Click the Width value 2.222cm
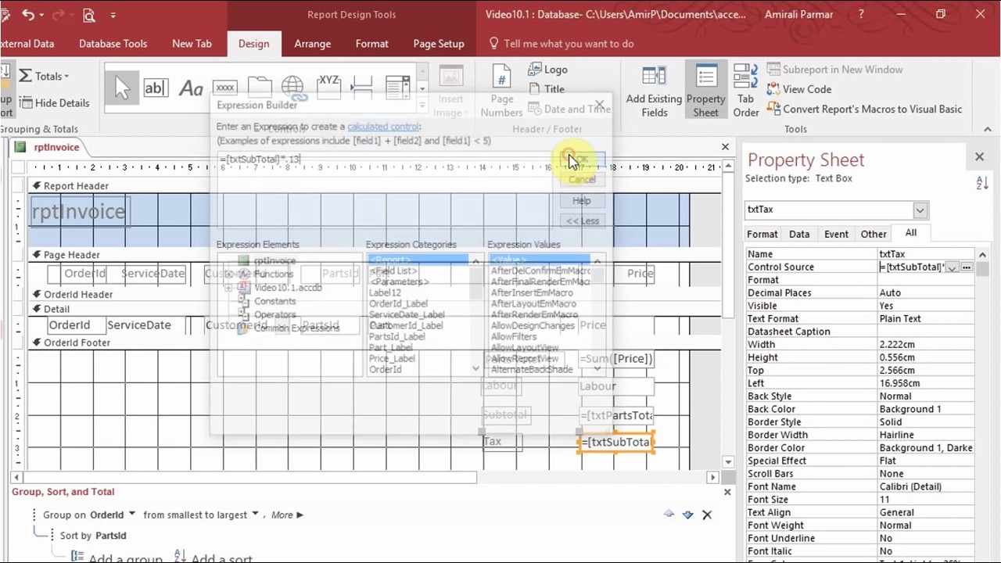Screen dimensions: 1001x563 coord(926,344)
